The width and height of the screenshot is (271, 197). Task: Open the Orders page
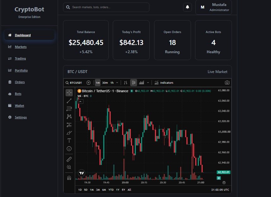20,82
